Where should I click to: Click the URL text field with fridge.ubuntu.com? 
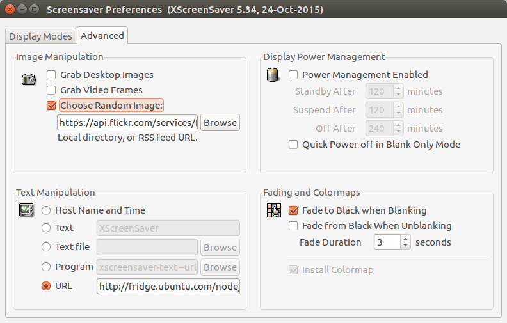[168, 287]
